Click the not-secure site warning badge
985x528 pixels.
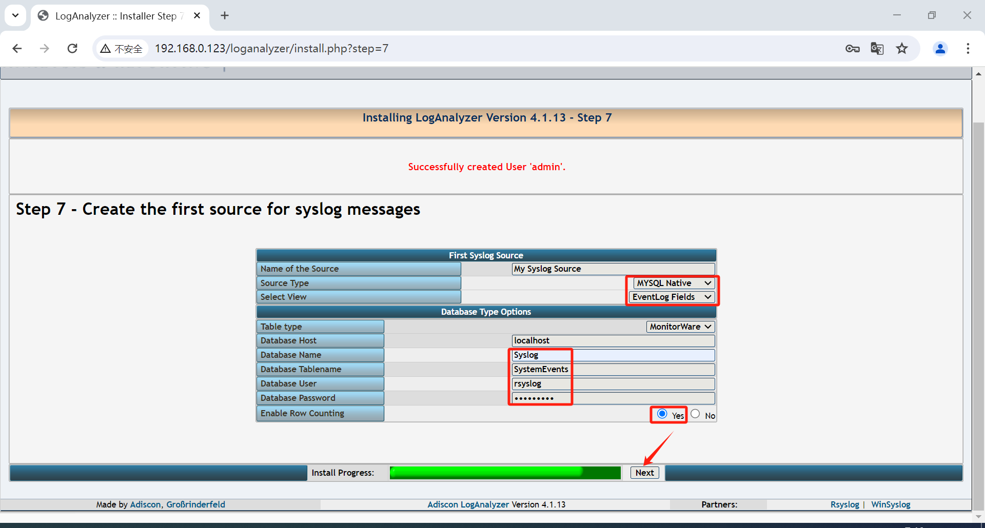click(122, 49)
